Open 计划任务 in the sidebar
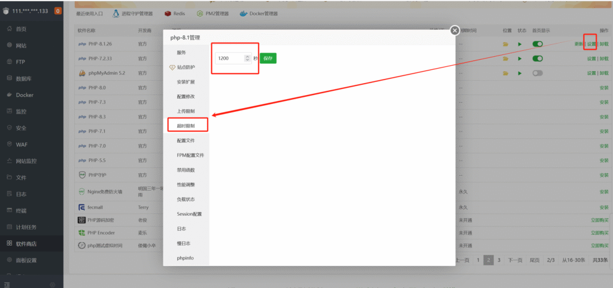This screenshot has width=613, height=288. coord(26,227)
